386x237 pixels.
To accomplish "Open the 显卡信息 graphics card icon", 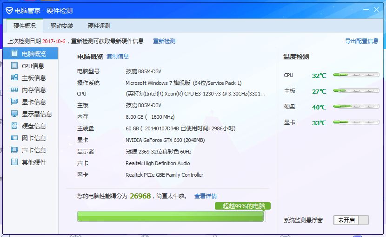I will [x=14, y=102].
